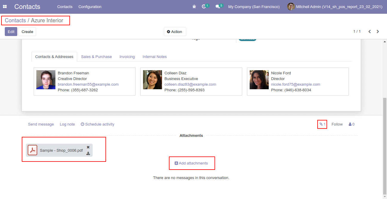The width and height of the screenshot is (387, 199).
Task: Email colleen.diaz83@example.com
Action: [190, 84]
